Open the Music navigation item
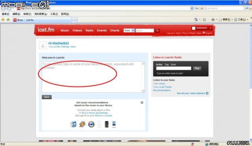The width and height of the screenshot is (252, 146). (x=65, y=30)
